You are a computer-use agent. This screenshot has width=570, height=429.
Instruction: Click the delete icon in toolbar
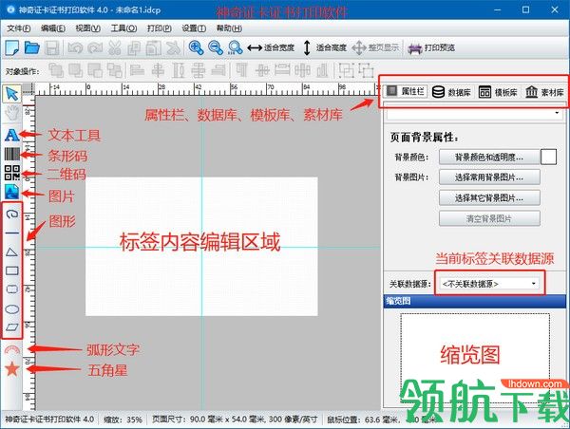pos(173,48)
